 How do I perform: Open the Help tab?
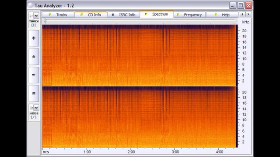point(222,15)
